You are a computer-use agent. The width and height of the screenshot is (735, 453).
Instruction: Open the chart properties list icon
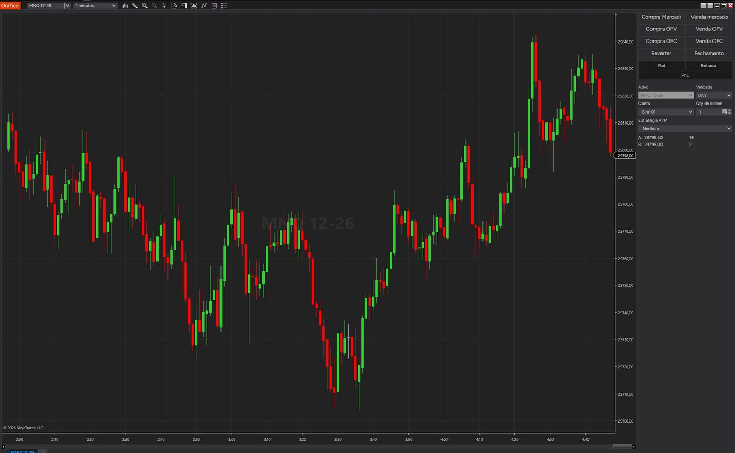click(x=224, y=6)
